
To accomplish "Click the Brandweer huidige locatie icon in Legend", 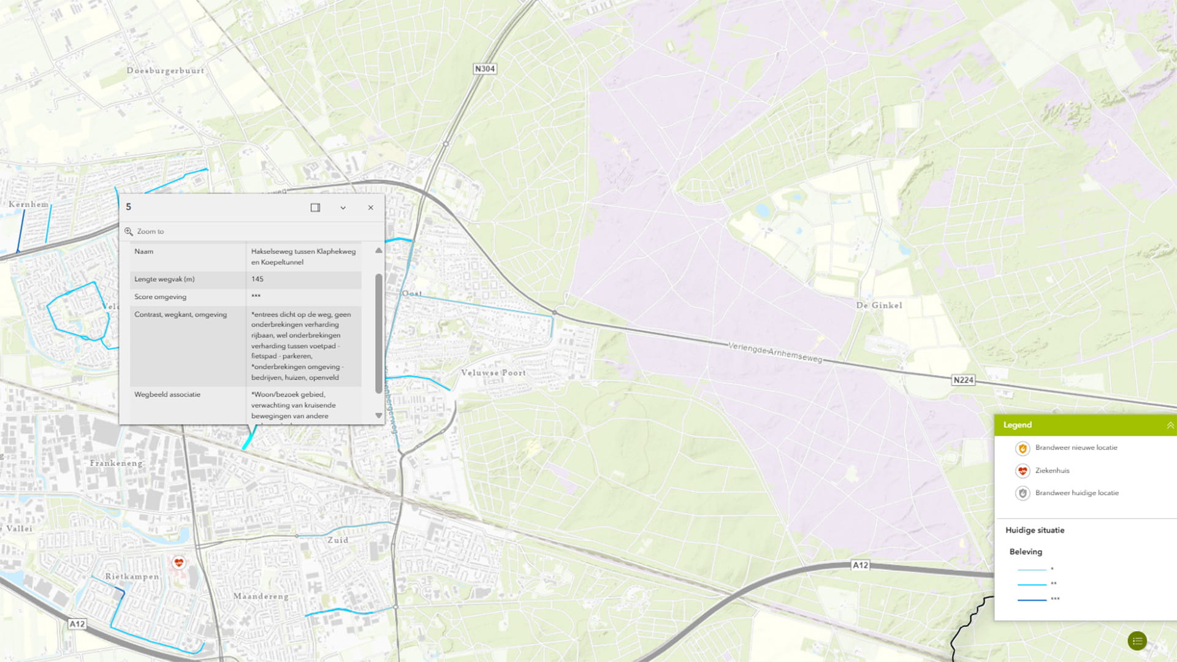I will point(1023,493).
